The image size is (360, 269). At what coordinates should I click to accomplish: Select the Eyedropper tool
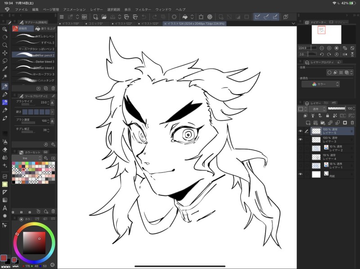4,69
